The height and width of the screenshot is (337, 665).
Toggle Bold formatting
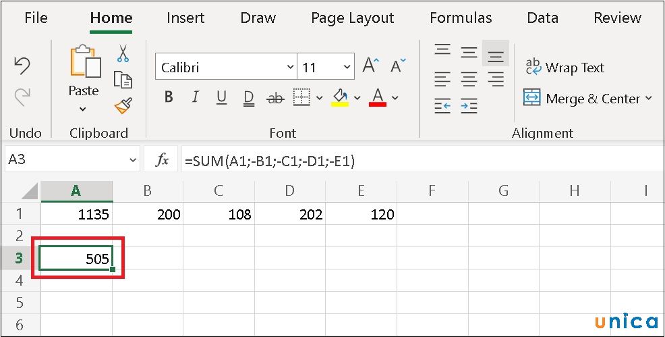tap(169, 98)
